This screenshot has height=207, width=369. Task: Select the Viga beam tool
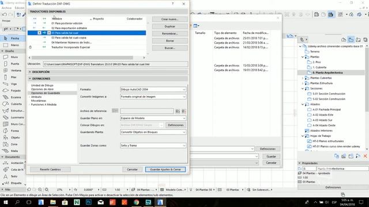pyautogui.click(x=13, y=84)
